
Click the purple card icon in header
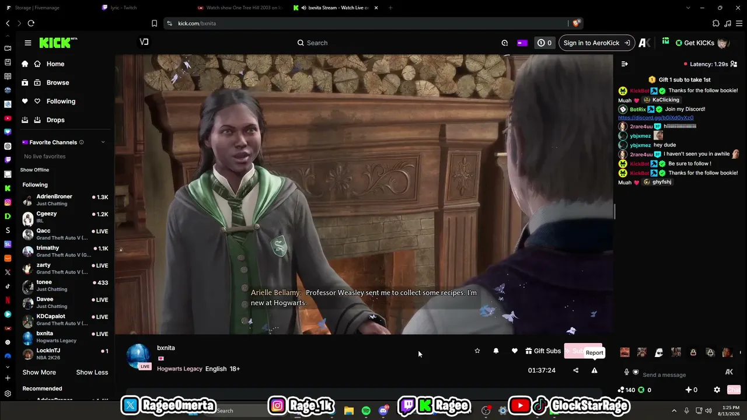(522, 43)
